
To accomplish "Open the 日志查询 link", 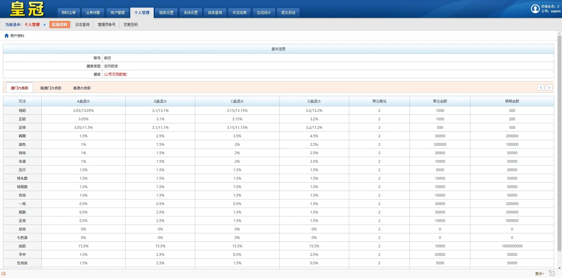I will coord(82,25).
